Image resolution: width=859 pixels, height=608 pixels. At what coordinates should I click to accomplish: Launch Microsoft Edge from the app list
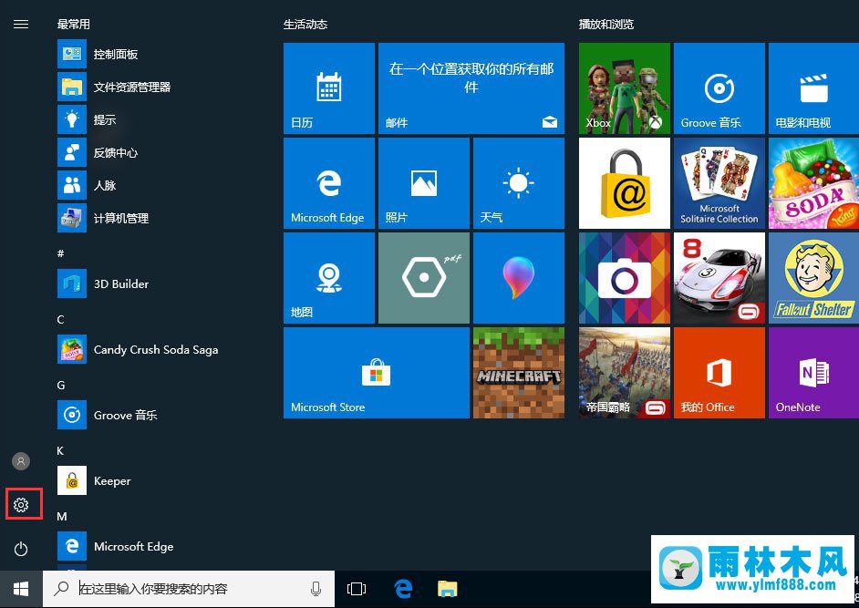coord(116,547)
